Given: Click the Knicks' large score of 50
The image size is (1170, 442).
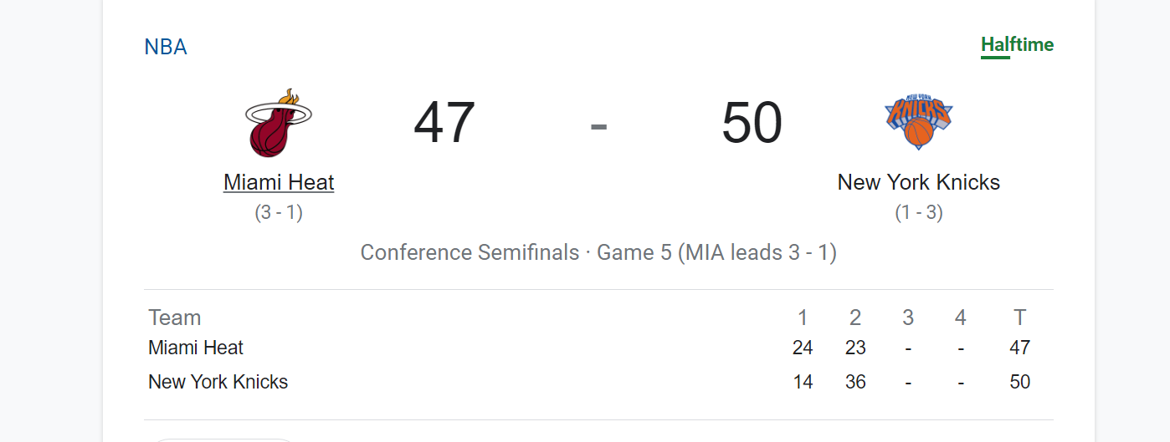Looking at the screenshot, I should (752, 123).
